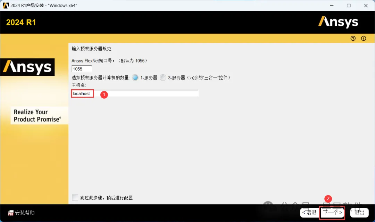Viewport: 375px width, 222px height.
Task: Open the 安装帮助 PDF help link
Action: click(x=21, y=213)
